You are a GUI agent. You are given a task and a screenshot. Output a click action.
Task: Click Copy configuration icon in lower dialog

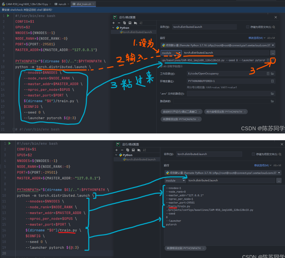[128, 150]
